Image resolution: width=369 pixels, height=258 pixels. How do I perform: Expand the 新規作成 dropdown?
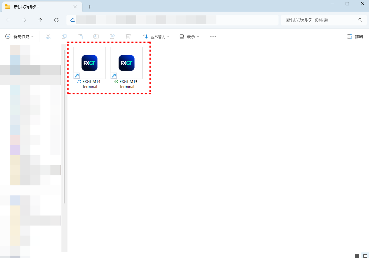[x=20, y=36]
